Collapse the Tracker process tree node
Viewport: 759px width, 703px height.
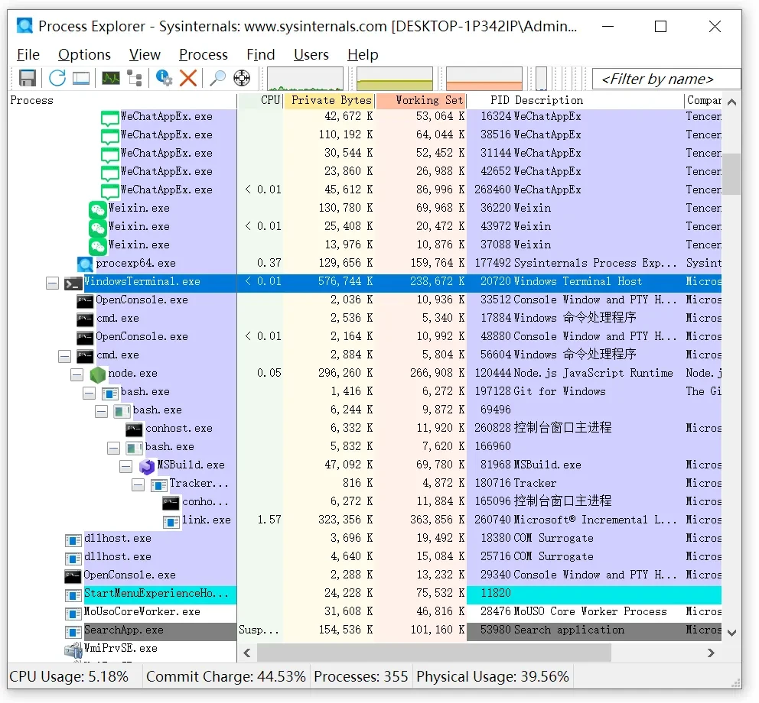pos(138,485)
